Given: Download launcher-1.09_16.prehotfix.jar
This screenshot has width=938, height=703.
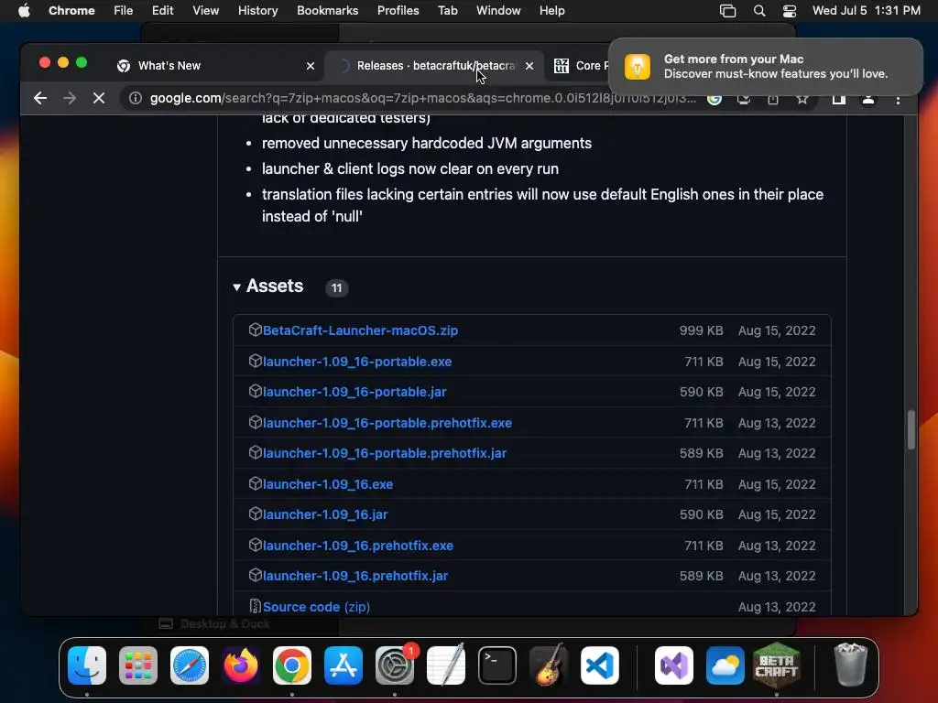Looking at the screenshot, I should [355, 577].
